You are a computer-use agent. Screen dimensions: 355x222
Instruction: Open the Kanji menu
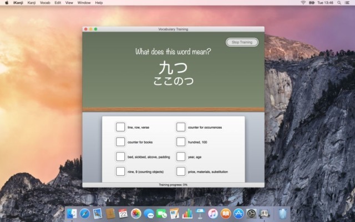(x=32, y=3)
